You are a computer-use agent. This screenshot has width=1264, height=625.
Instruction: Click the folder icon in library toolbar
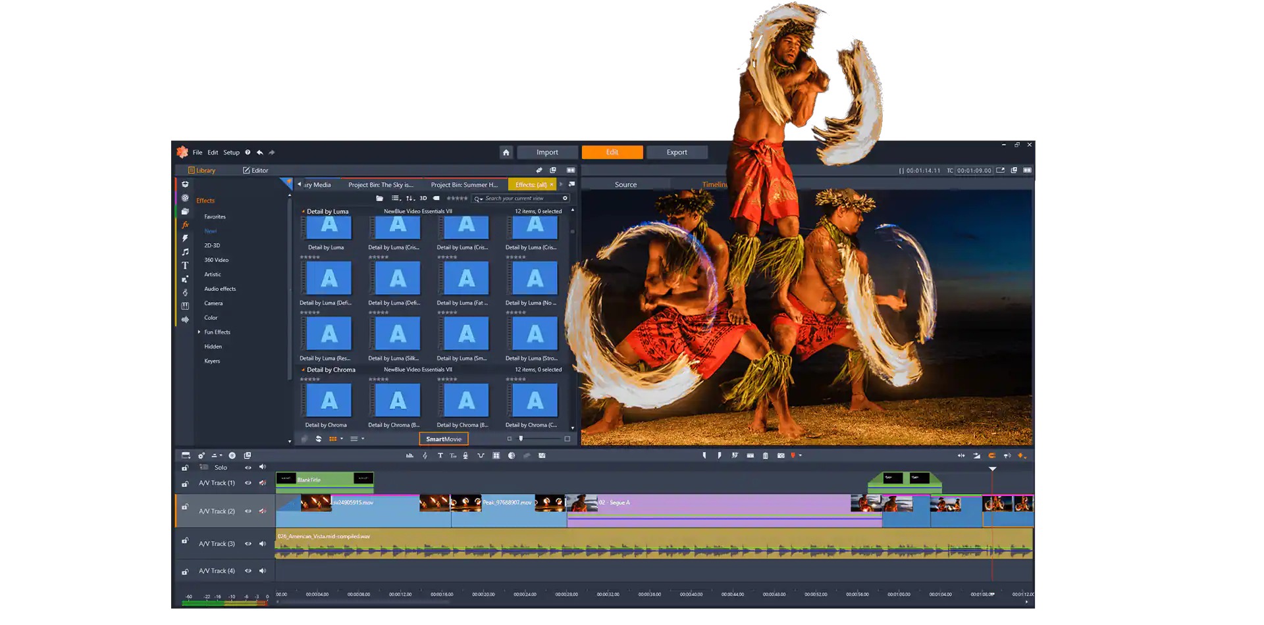380,198
